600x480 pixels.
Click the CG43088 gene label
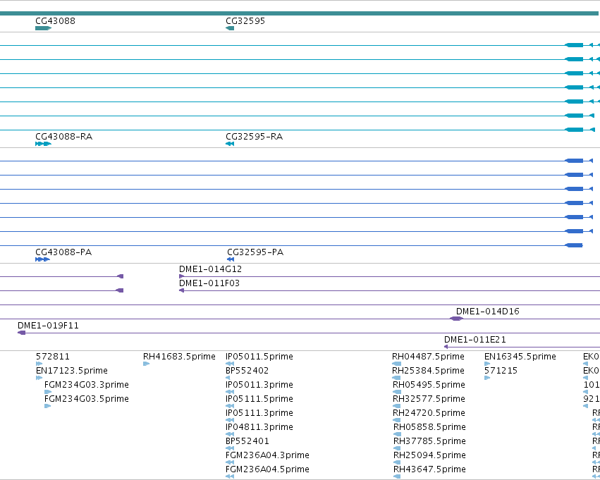pos(55,20)
